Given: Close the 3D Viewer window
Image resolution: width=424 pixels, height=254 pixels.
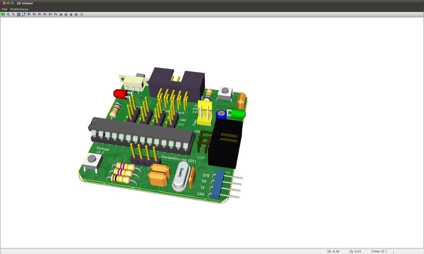Looking at the screenshot, I should (3, 3).
